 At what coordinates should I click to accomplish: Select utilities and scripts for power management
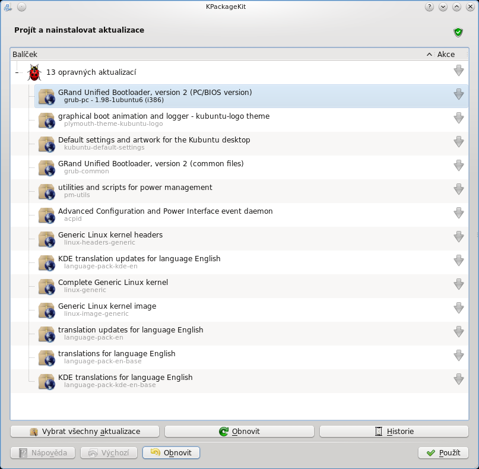coord(251,191)
